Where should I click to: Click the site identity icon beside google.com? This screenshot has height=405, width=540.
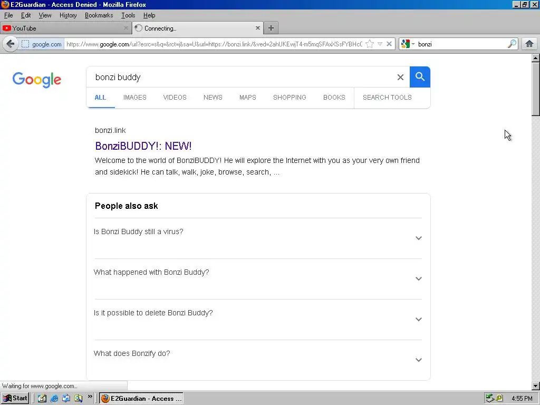coord(25,44)
